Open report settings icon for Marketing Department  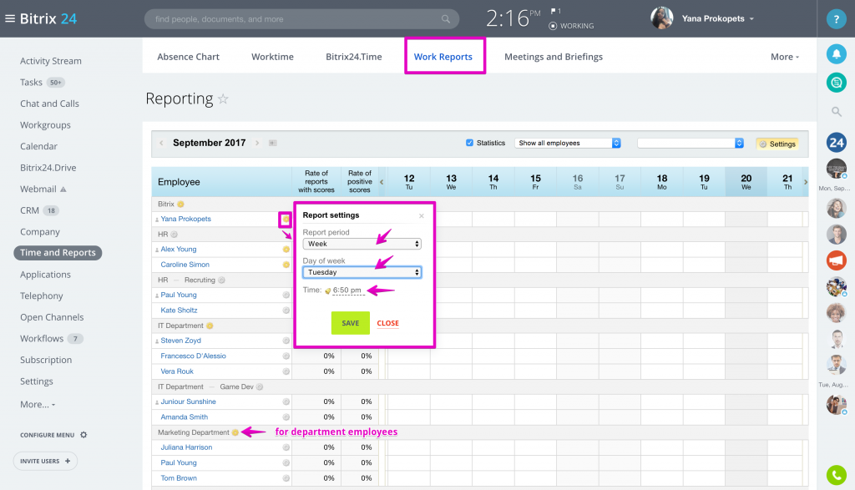(x=235, y=432)
